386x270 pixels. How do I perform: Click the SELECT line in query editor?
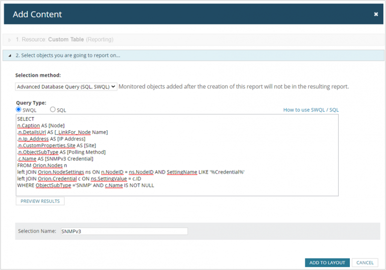click(26, 119)
